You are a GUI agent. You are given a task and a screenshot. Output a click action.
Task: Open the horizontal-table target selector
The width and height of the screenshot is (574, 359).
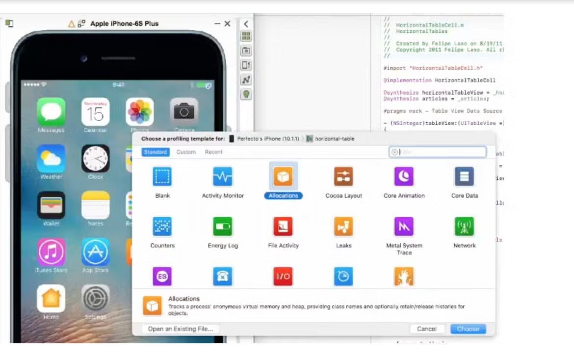click(330, 139)
